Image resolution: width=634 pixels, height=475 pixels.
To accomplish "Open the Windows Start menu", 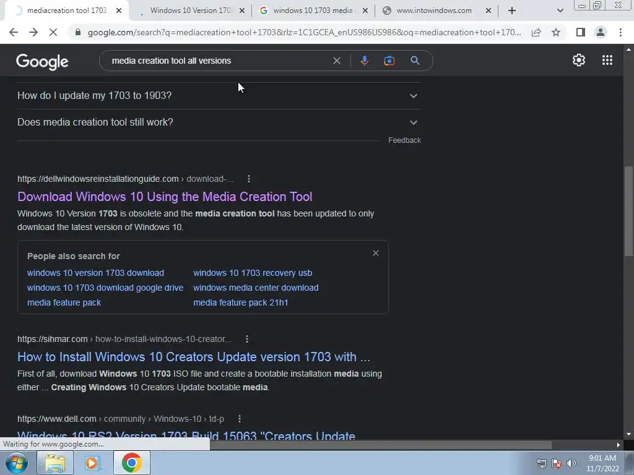I will (x=17, y=463).
